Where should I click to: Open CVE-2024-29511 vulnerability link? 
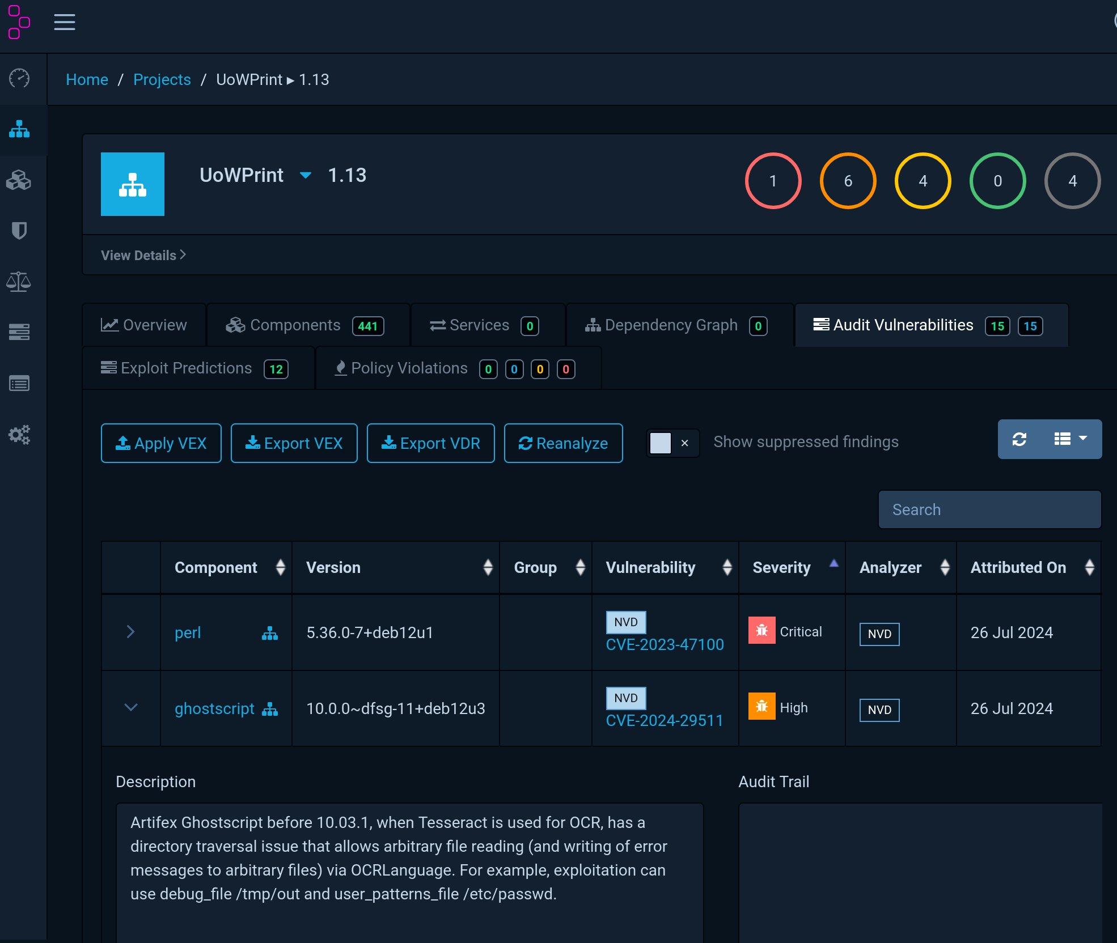(x=664, y=720)
